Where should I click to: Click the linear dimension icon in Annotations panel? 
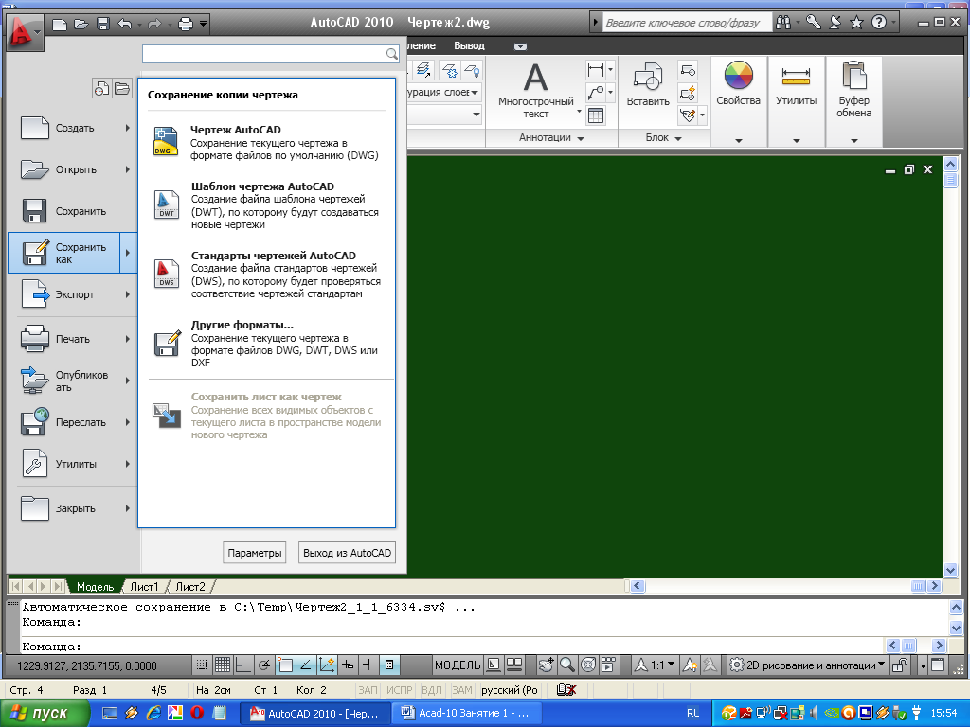(x=596, y=70)
